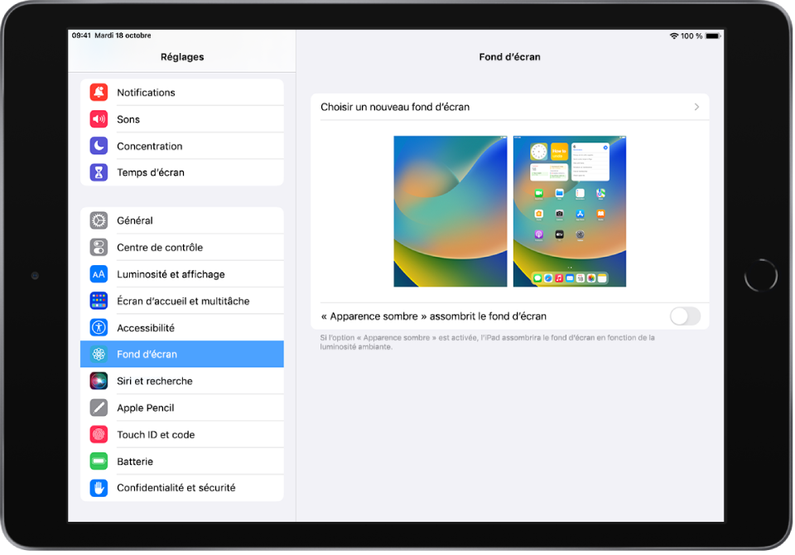Tap the Siri et recherche icon
This screenshot has width=795, height=555.
pos(99,381)
